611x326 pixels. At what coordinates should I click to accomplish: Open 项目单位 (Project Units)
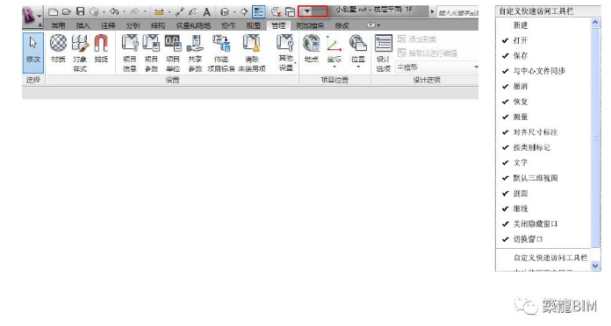173,53
